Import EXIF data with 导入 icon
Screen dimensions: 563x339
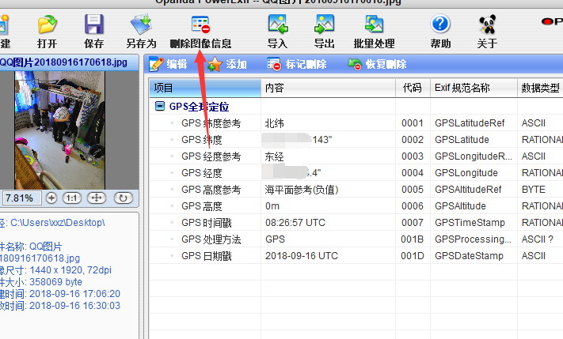[x=278, y=31]
